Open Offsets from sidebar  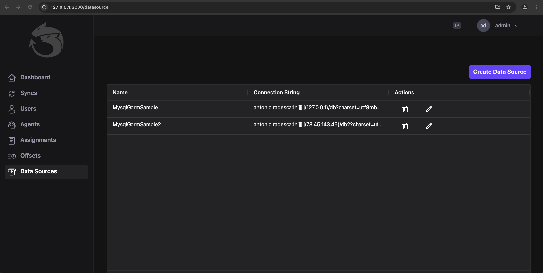point(30,156)
